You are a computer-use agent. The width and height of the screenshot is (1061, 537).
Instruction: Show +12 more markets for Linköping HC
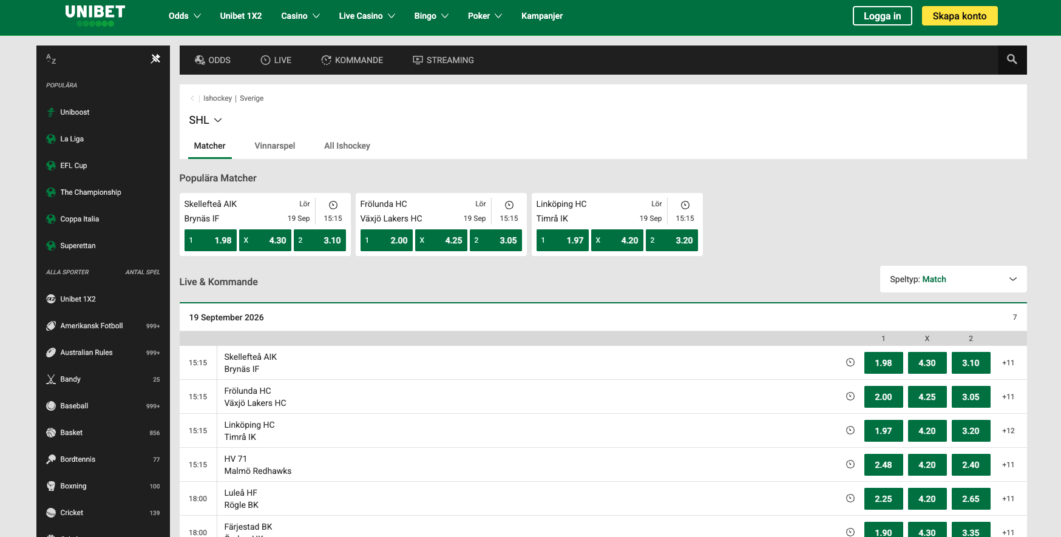tap(1008, 431)
